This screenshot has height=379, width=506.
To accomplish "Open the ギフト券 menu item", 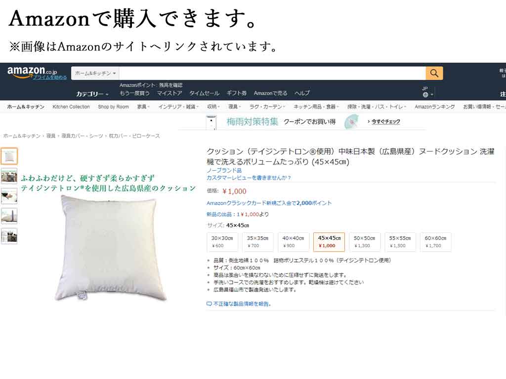I will coord(237,93).
